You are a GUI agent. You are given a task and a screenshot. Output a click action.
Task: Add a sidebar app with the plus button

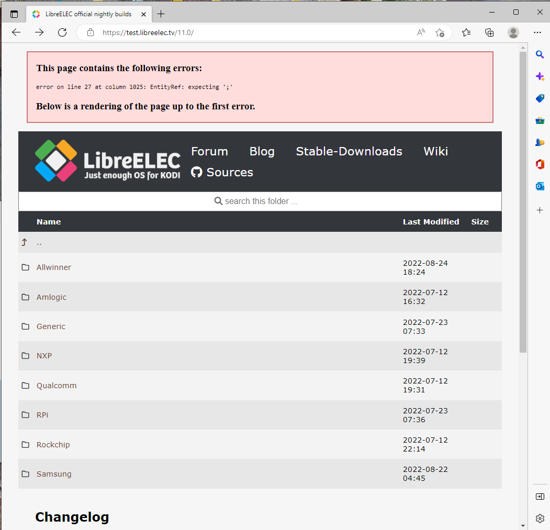(540, 210)
